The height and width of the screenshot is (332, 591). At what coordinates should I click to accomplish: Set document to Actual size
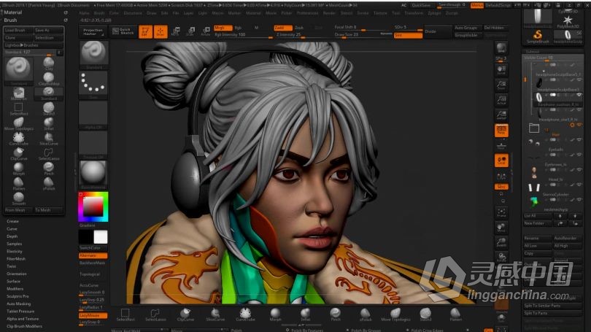coord(501,100)
